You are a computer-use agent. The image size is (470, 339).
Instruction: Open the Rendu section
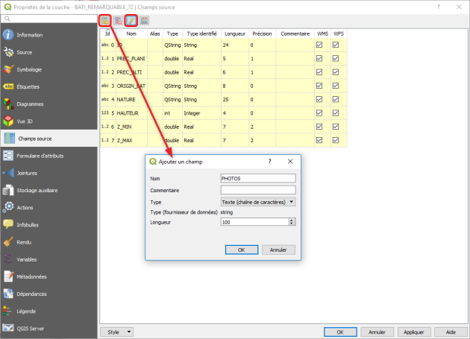pos(48,242)
